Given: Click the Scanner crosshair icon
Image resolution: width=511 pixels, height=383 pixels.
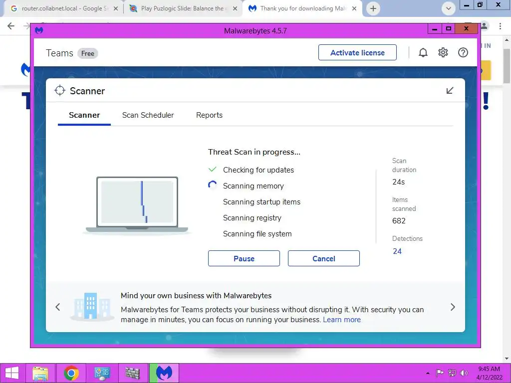Looking at the screenshot, I should (60, 91).
